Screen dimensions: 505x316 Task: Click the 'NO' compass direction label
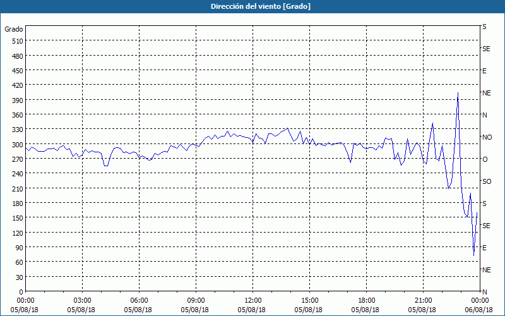click(487, 137)
